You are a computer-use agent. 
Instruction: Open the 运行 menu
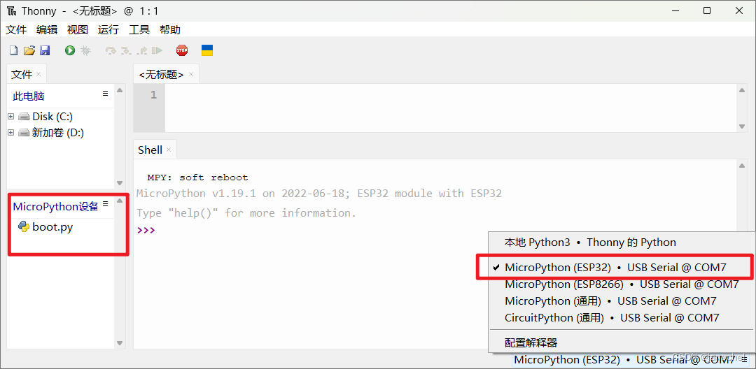108,30
